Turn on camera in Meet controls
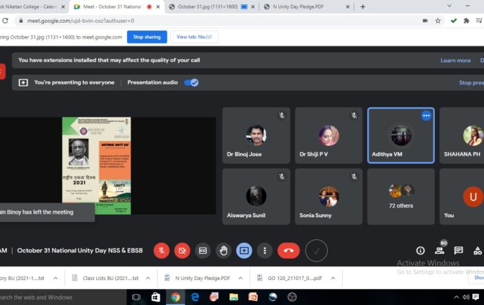The image size is (484, 305). [182, 250]
